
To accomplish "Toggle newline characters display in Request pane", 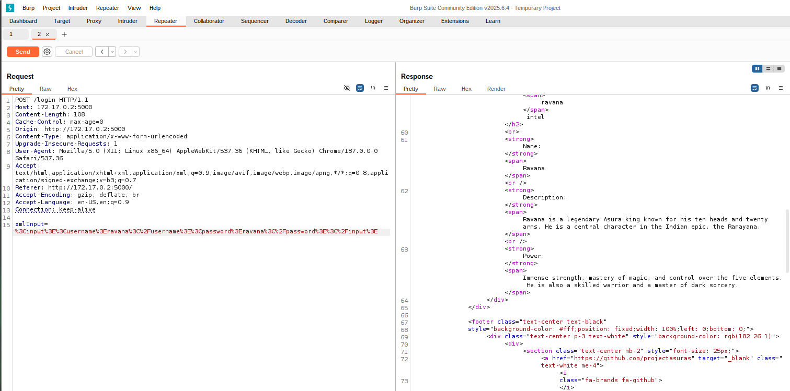I will pyautogui.click(x=373, y=88).
